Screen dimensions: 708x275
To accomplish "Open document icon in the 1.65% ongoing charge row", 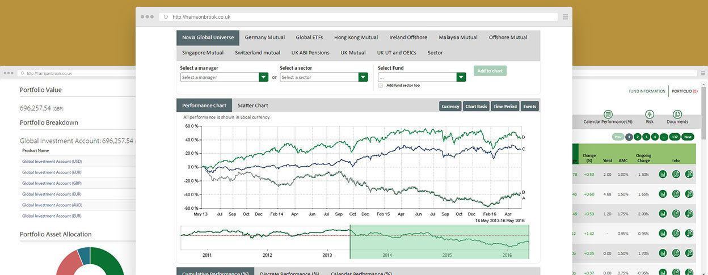I will tap(676, 194).
